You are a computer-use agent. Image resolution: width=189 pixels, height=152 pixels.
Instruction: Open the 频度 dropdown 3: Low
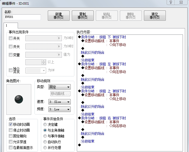click(x=59, y=109)
